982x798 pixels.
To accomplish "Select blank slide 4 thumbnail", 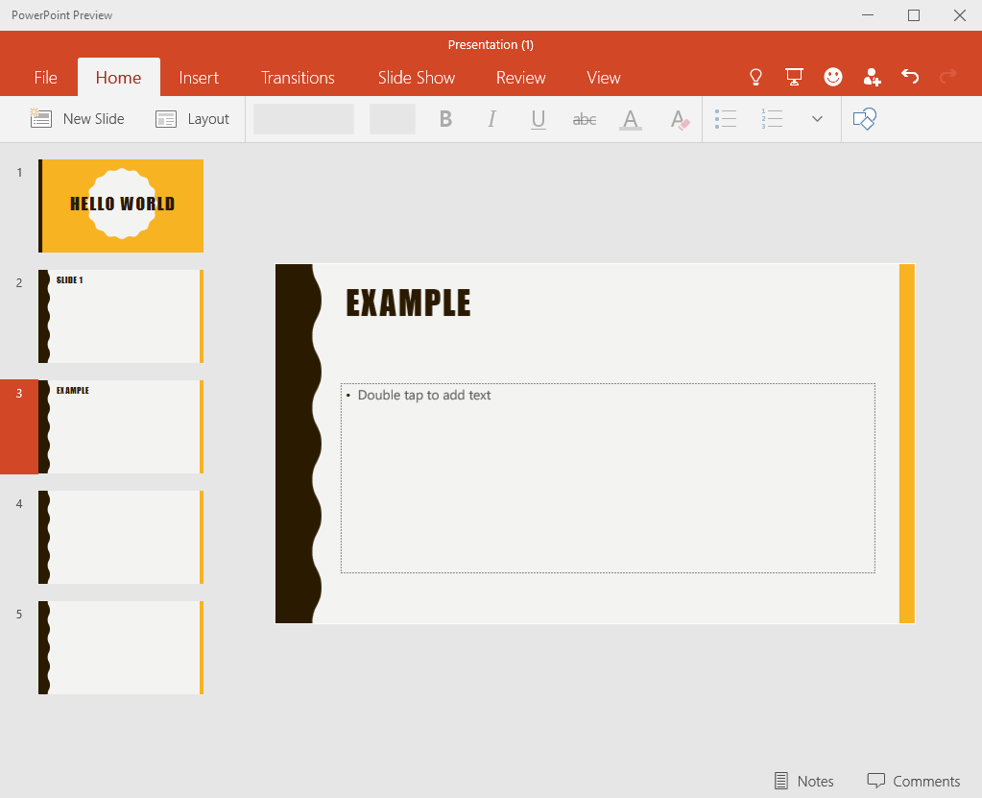I will point(121,537).
